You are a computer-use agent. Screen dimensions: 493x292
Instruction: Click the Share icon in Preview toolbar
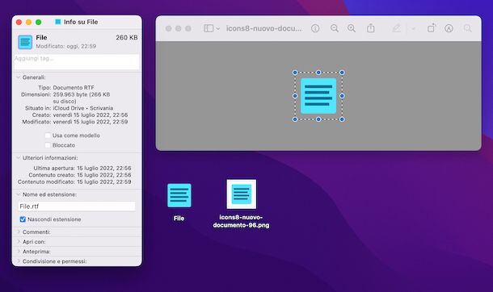[371, 28]
